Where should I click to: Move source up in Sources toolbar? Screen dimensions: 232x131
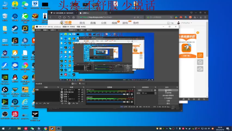[x=74, y=103]
